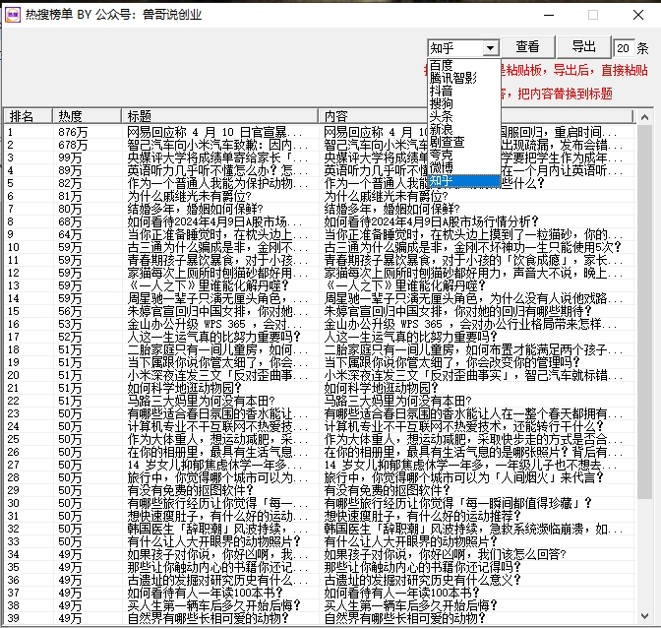Click the 查看 button
Image resolution: width=661 pixels, height=628 pixels.
pyautogui.click(x=528, y=47)
